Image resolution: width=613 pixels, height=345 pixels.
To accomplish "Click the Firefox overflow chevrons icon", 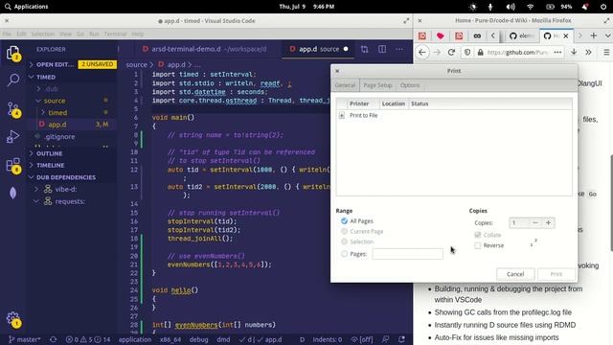I will coord(588,52).
